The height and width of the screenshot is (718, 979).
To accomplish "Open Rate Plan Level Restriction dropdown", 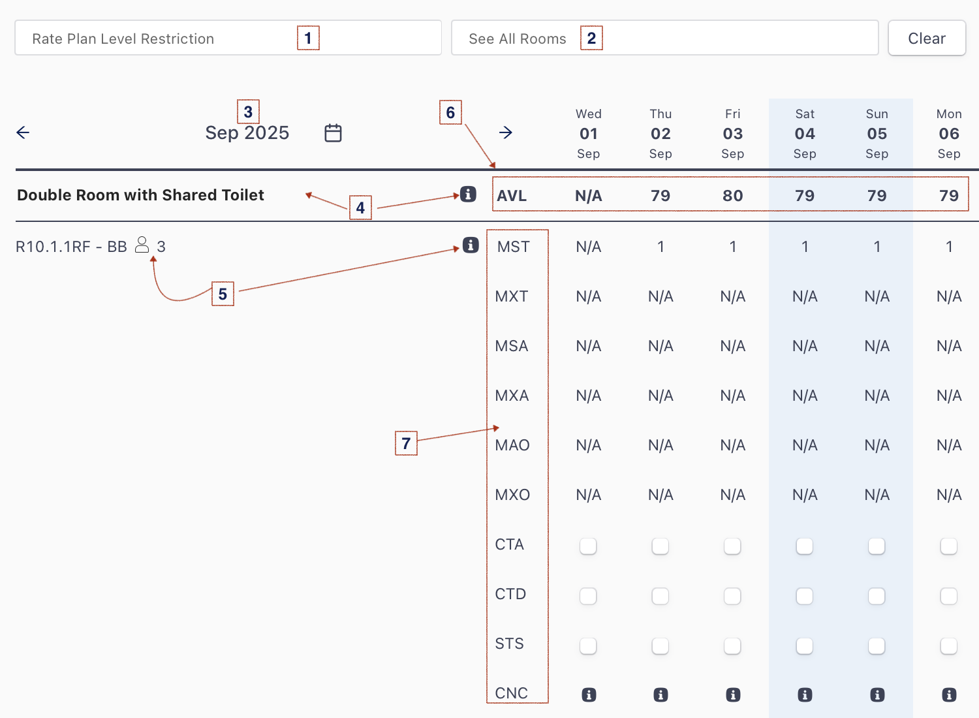I will (x=228, y=39).
